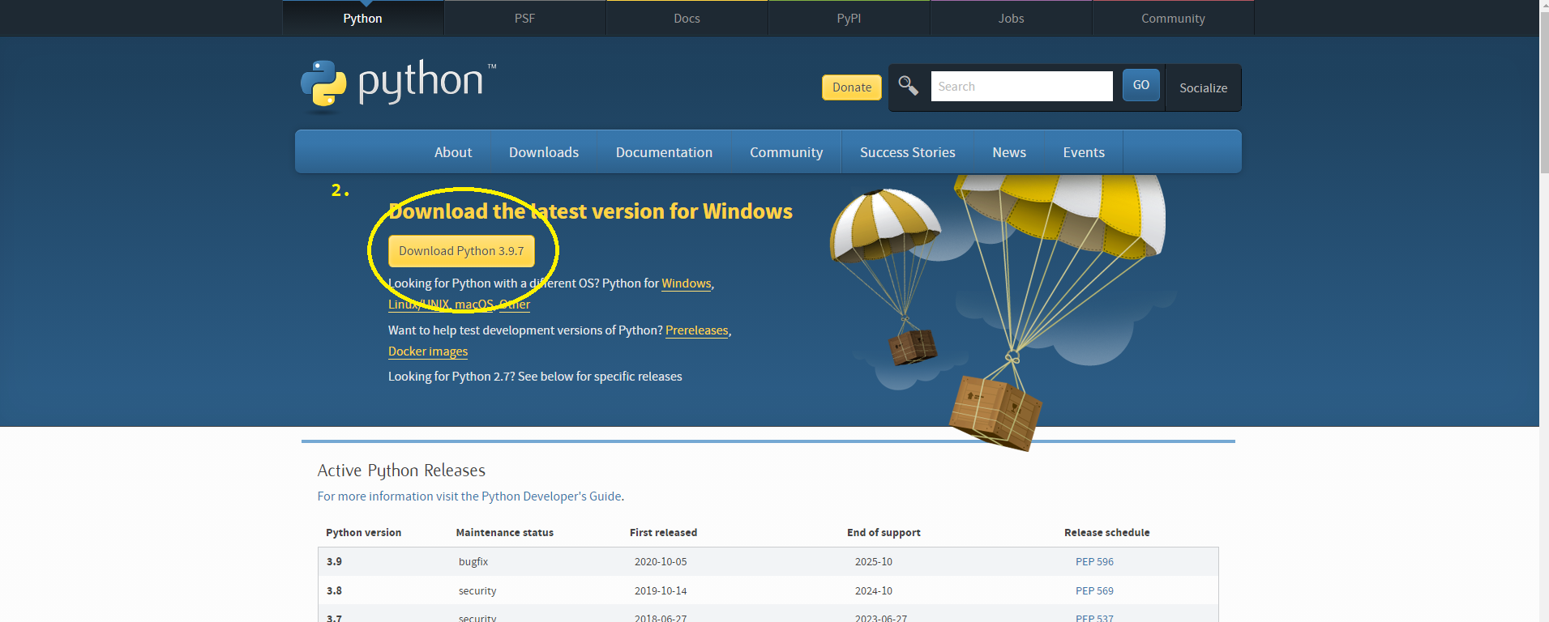Follow the macOS link

(x=473, y=305)
